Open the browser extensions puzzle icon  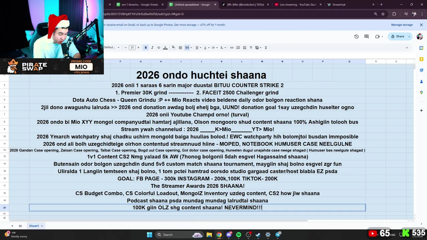[394, 14]
